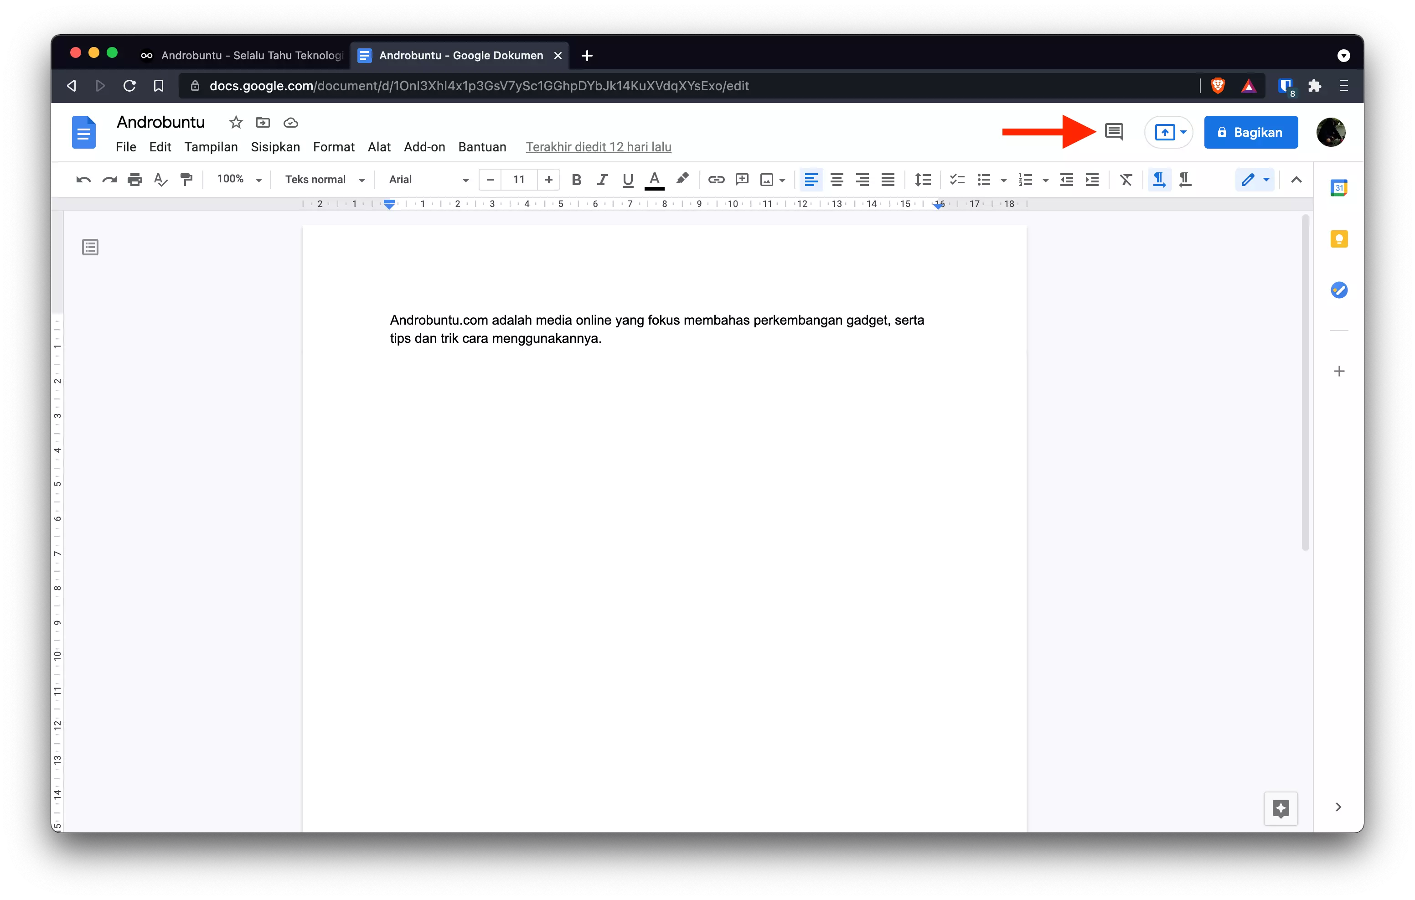Run spelling check from toolbar
The image size is (1415, 900).
coord(160,179)
